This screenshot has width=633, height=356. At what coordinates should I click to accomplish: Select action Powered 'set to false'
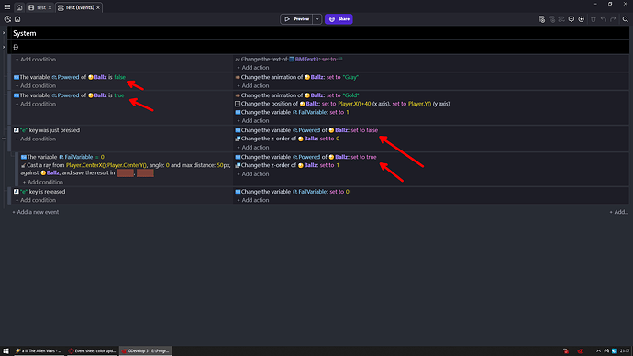tap(306, 130)
